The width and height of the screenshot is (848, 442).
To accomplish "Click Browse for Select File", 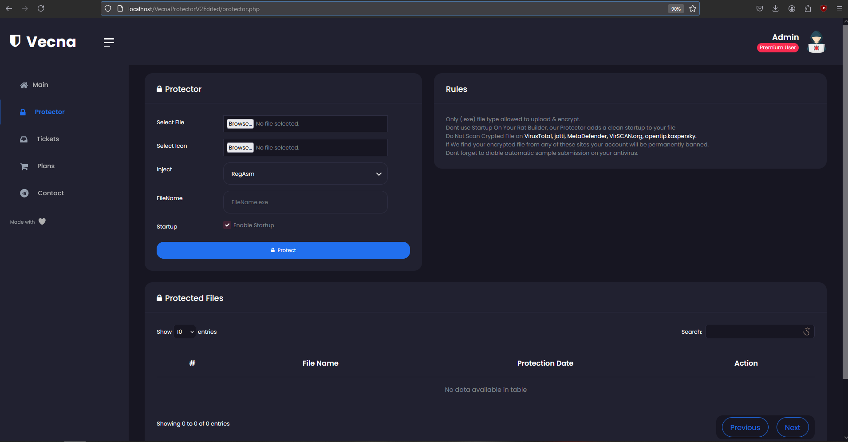I will [240, 123].
